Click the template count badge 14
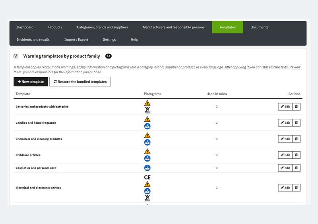This screenshot has height=224, width=318. [x=109, y=56]
